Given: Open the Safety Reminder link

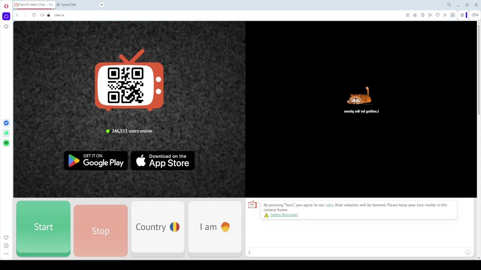Looking at the screenshot, I should (x=284, y=215).
